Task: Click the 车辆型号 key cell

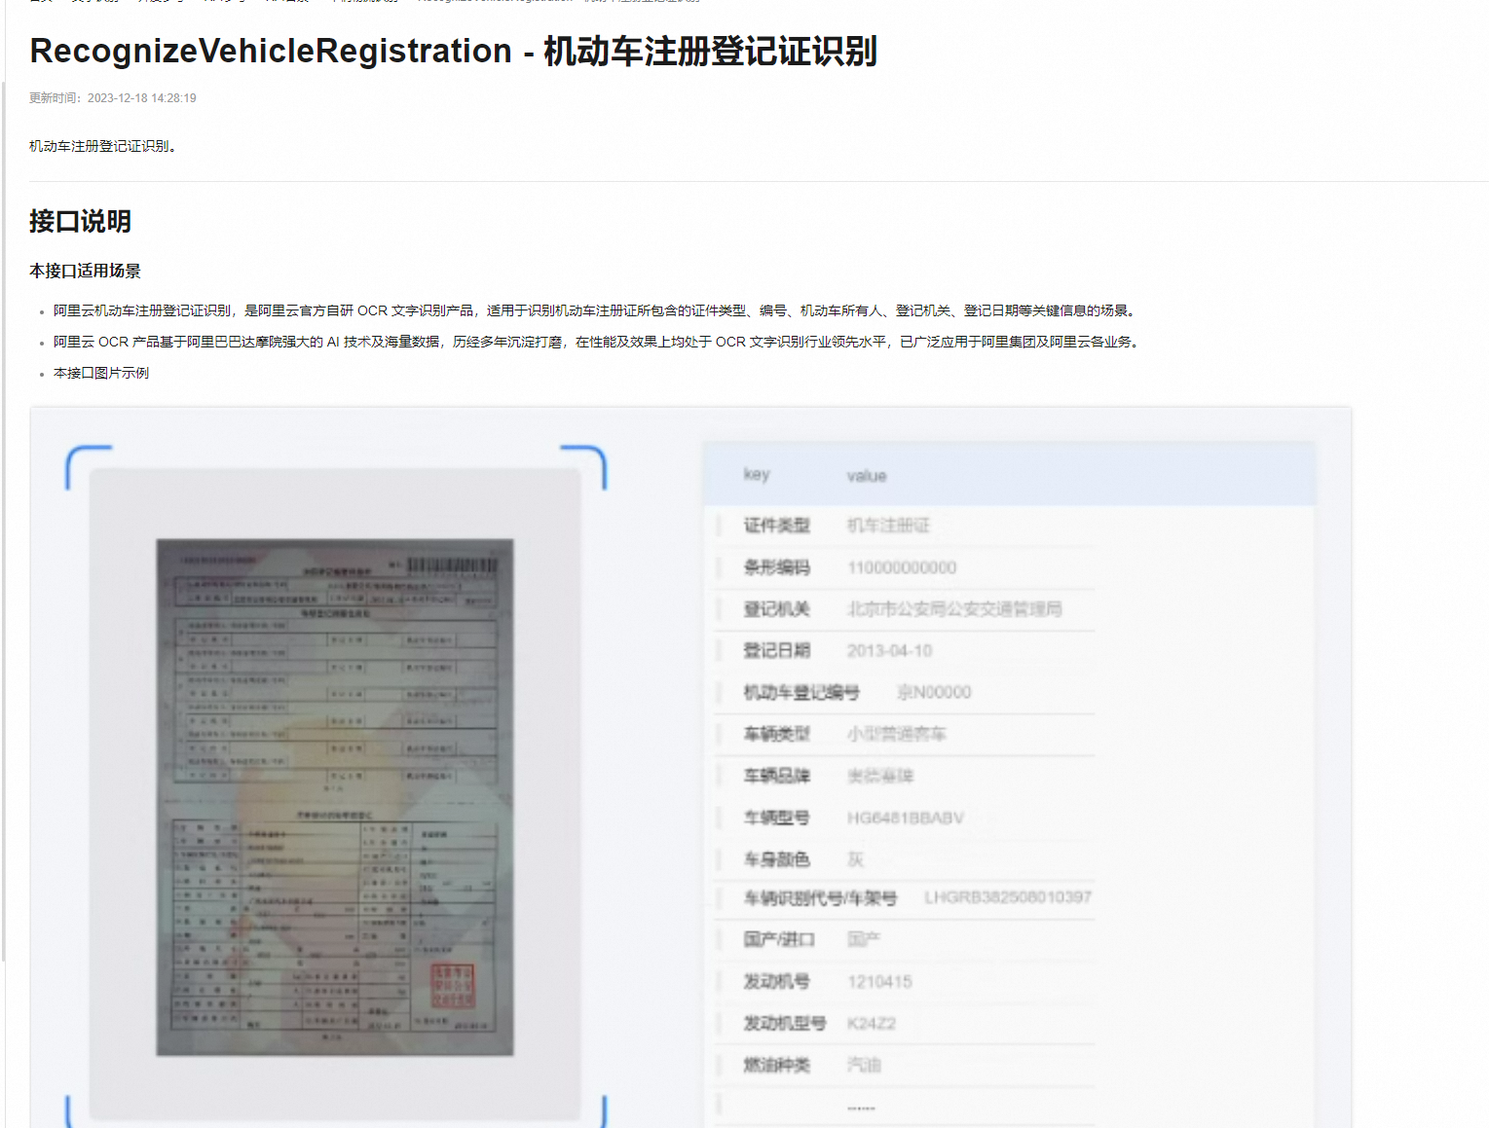Action: point(776,818)
